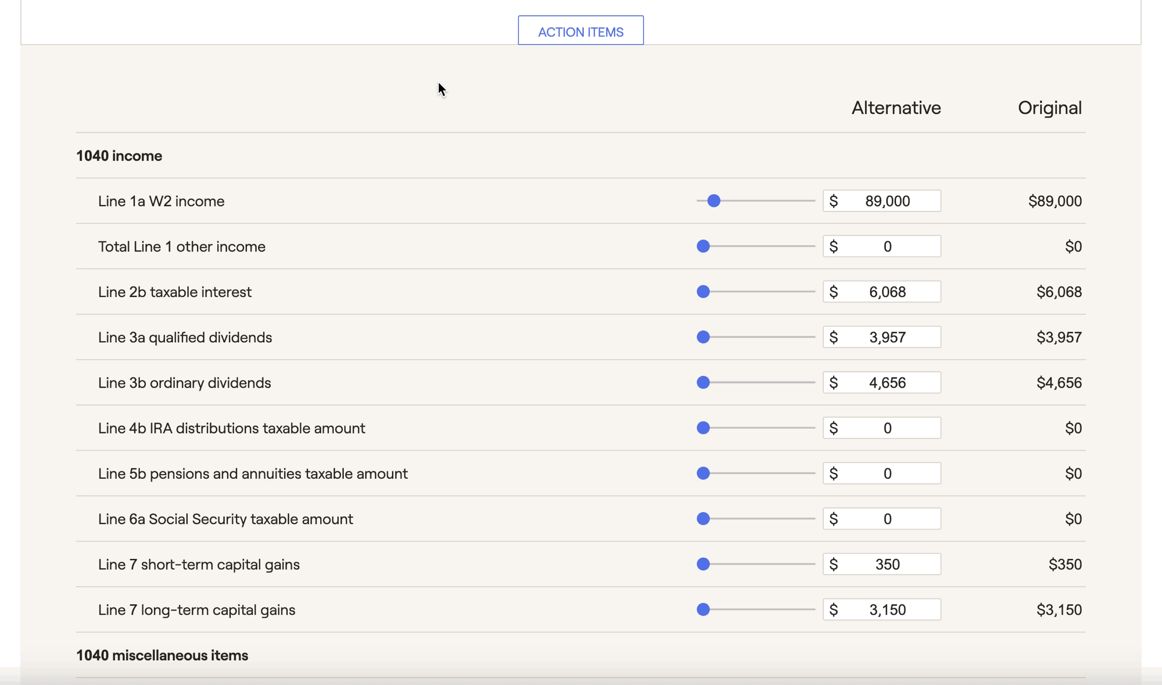Image resolution: width=1162 pixels, height=685 pixels.
Task: Click the '1040 income' section heading
Action: 119,156
